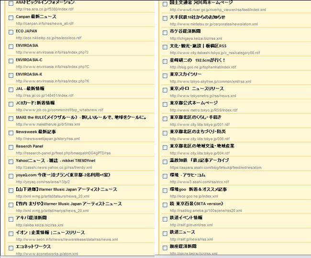Image resolution: width=311 pixels, height=258 pixels.
Task: Click URL http://akiba.keizai.biz/rss.xml
Action: click(39, 225)
